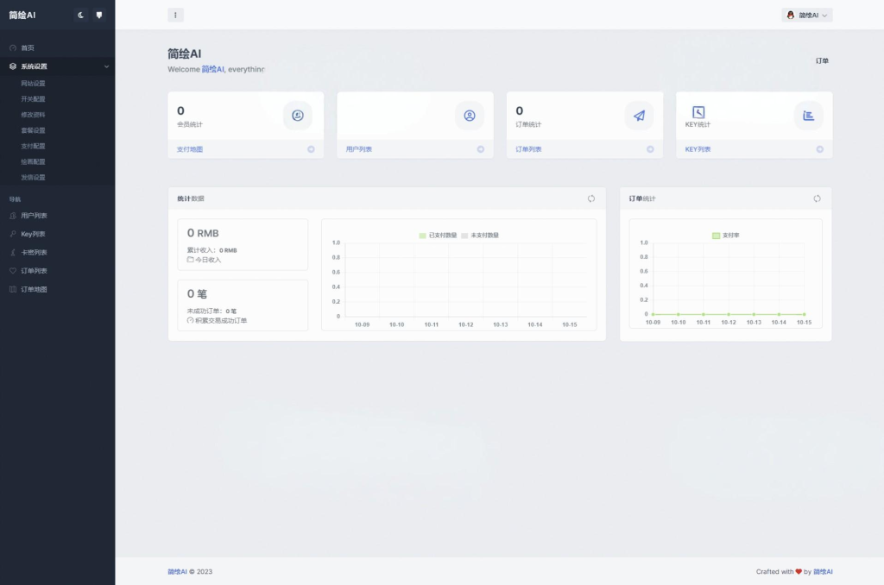
Task: Open the 简绘AI user account dropdown
Action: click(x=807, y=15)
